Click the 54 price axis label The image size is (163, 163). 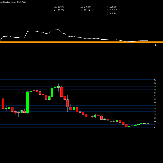pos(155,96)
